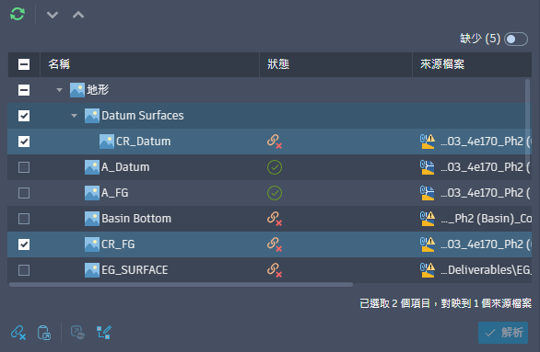Click the source file icon for A_Datum
Screen dimensions: 540x352
(x=428, y=167)
